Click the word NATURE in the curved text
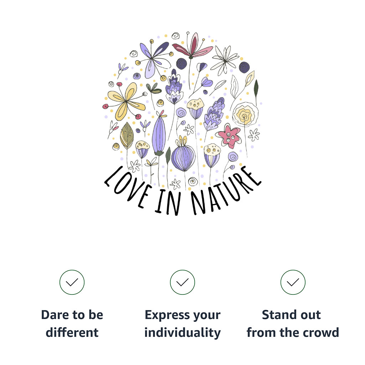Image resolution: width=365 pixels, height=365 pixels. pos(225,190)
